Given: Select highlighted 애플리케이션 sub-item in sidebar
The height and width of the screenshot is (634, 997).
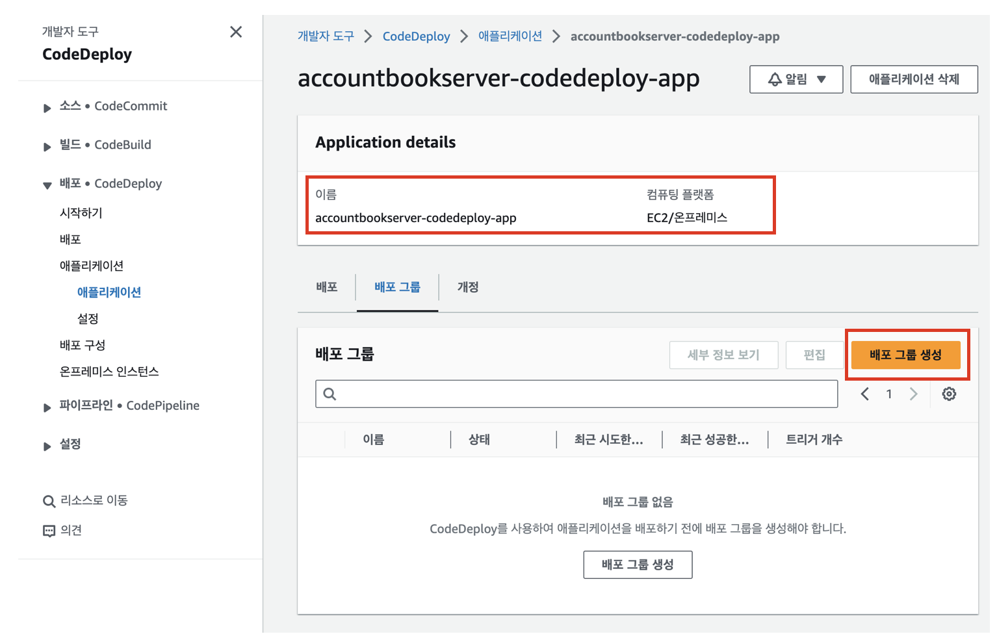Looking at the screenshot, I should (109, 292).
